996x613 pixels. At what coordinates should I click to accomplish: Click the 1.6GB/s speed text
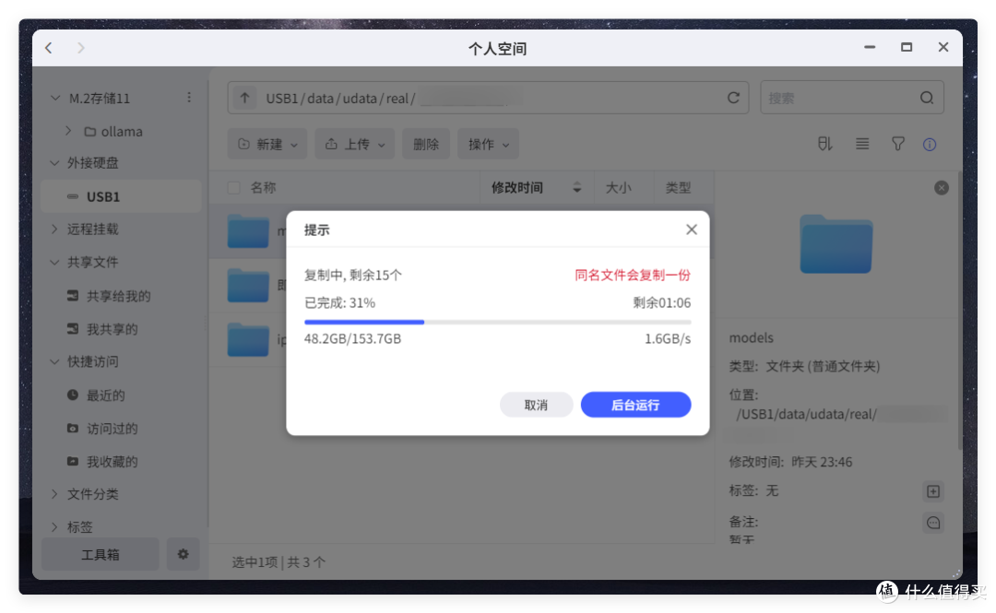[x=668, y=338]
